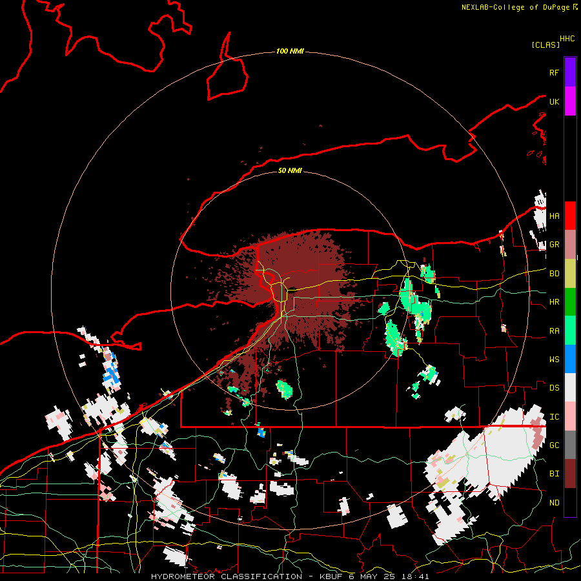
Task: Click the "RF" legend label
Action: [x=554, y=73]
